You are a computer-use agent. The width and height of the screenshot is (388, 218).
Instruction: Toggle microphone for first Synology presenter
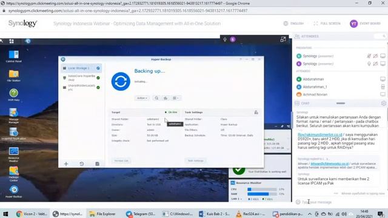click(x=369, y=56)
